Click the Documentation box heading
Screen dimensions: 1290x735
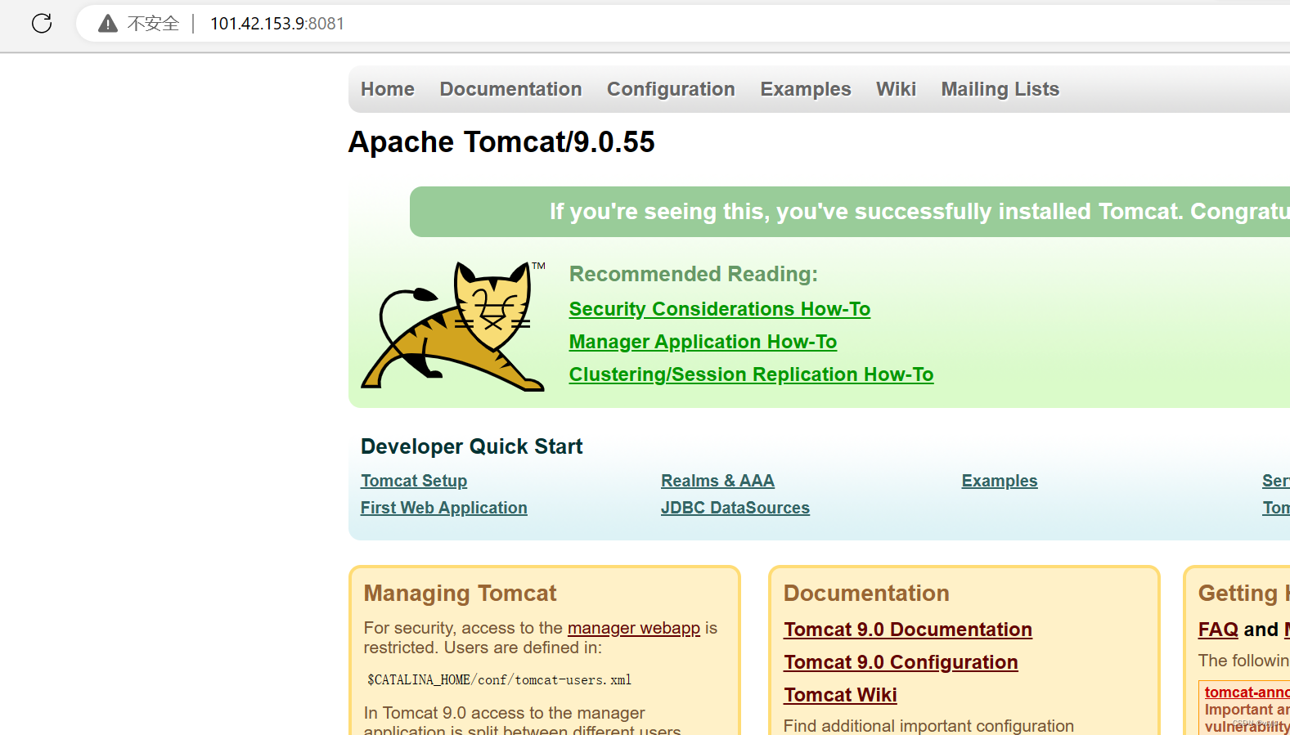pyautogui.click(x=866, y=594)
